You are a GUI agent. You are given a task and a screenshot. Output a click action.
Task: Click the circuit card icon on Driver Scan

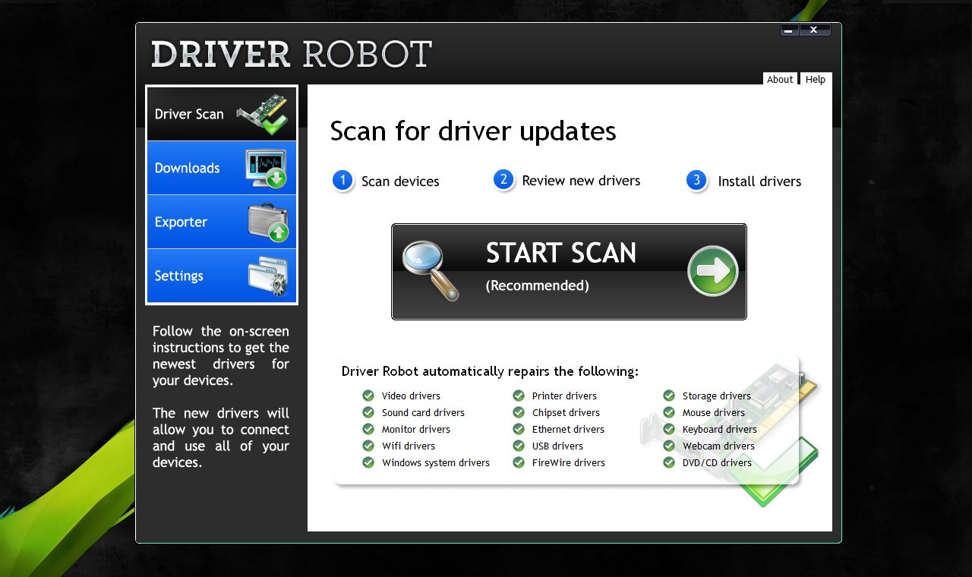263,114
